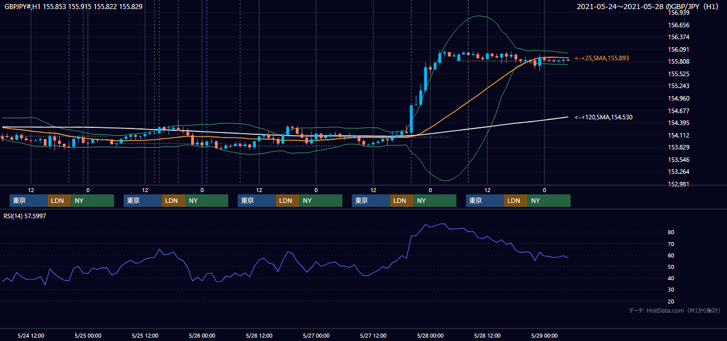
Task: Click price axis label 154.112
Action: [679, 135]
